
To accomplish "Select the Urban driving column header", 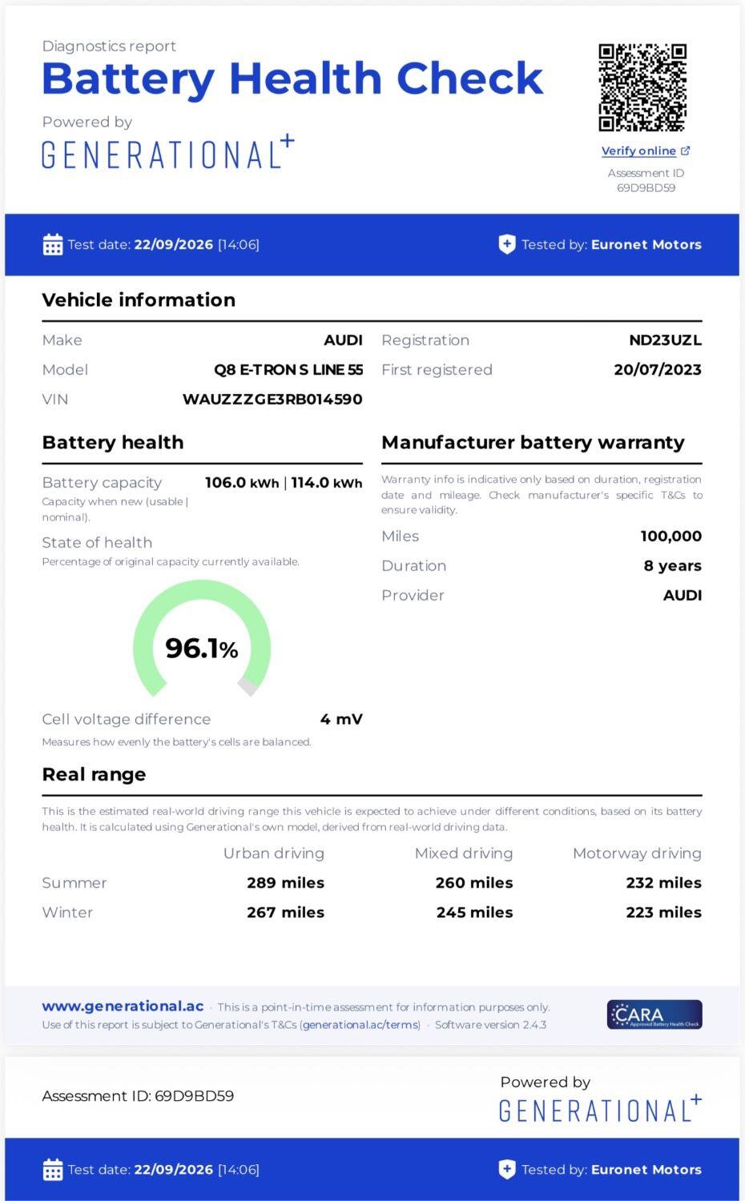I will (x=274, y=854).
